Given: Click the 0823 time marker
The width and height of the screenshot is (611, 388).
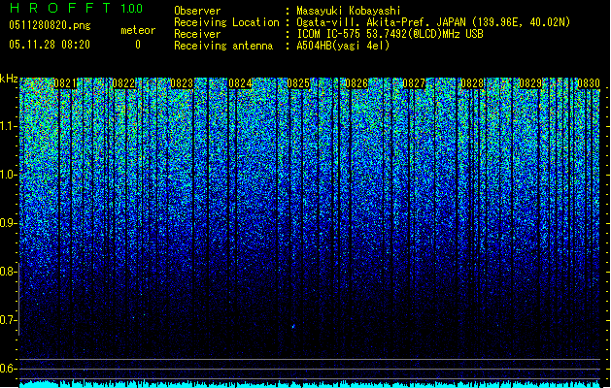Looking at the screenshot, I should pyautogui.click(x=182, y=83).
